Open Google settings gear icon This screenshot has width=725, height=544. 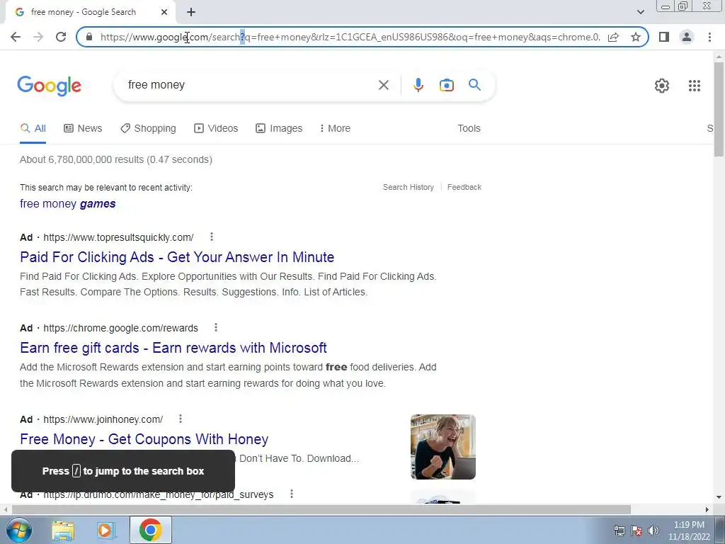click(662, 86)
